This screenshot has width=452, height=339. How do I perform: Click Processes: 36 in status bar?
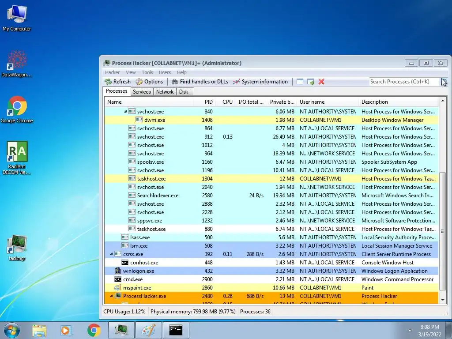pyautogui.click(x=255, y=312)
